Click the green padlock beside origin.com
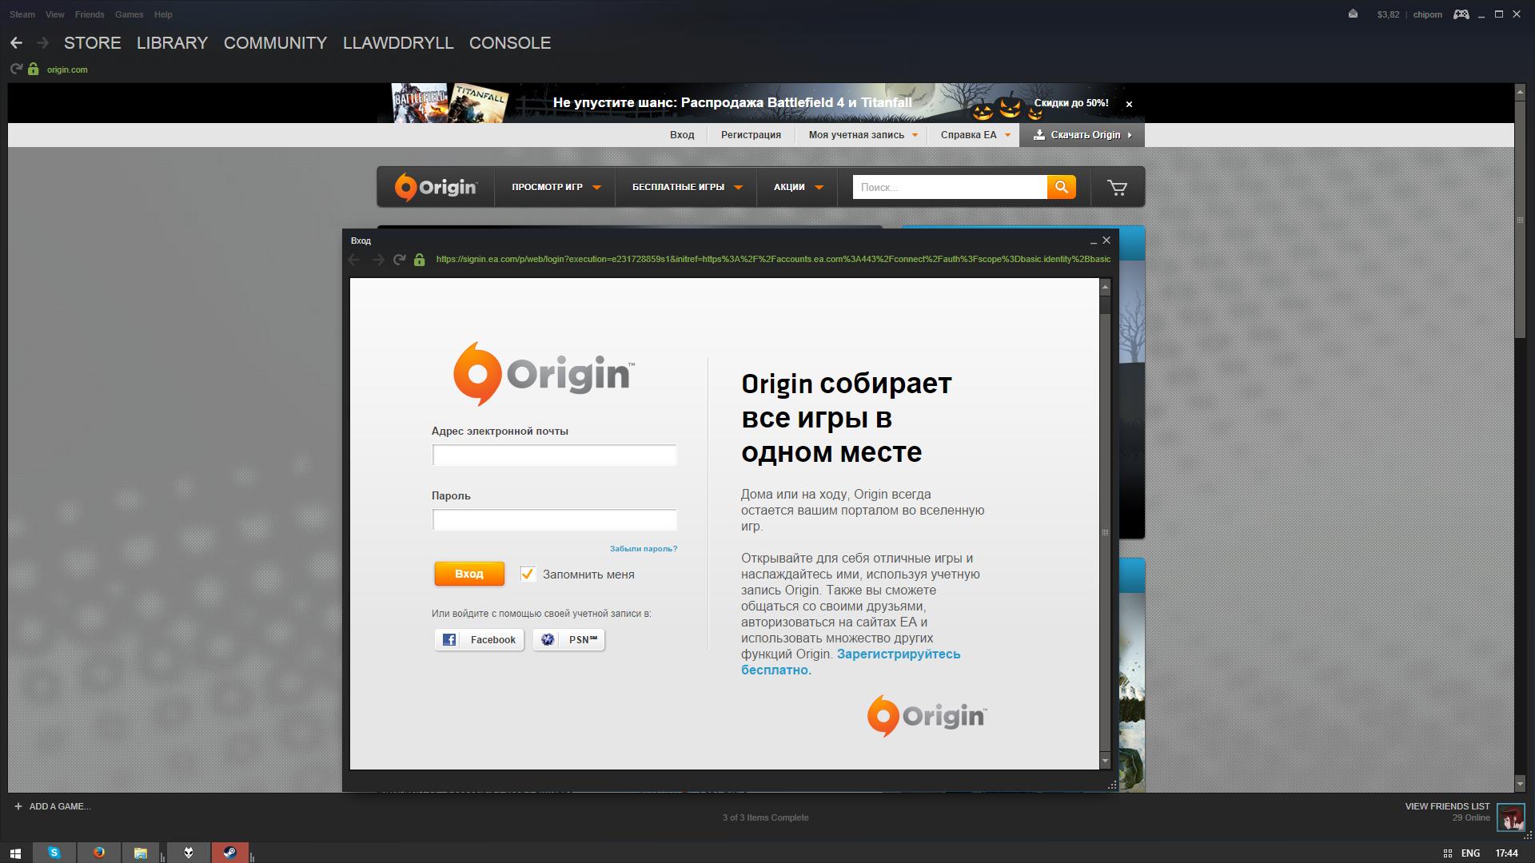1535x863 pixels. pyautogui.click(x=33, y=70)
